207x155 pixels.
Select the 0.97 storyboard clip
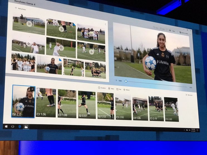[x=87, y=105]
